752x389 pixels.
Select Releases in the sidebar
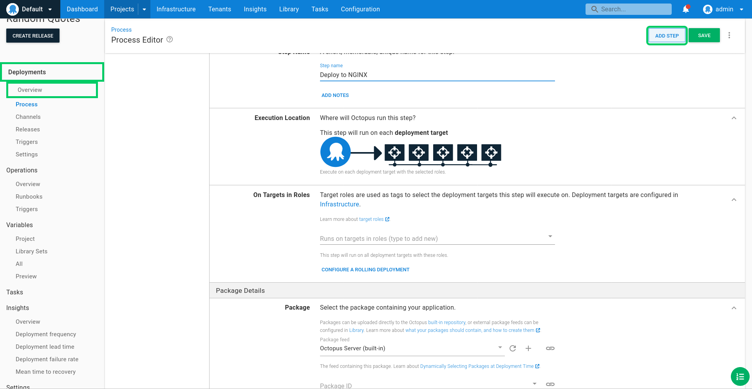point(28,129)
